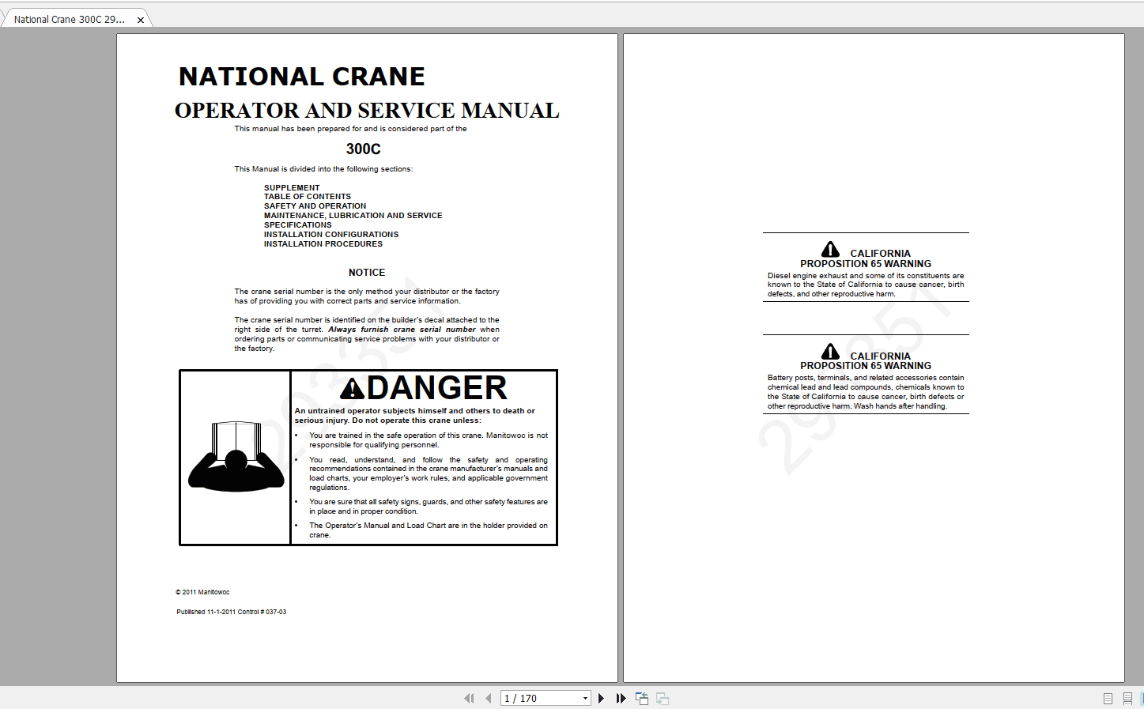The height and width of the screenshot is (709, 1144).
Task: Close the National Crane 300C tab
Action: pyautogui.click(x=140, y=18)
